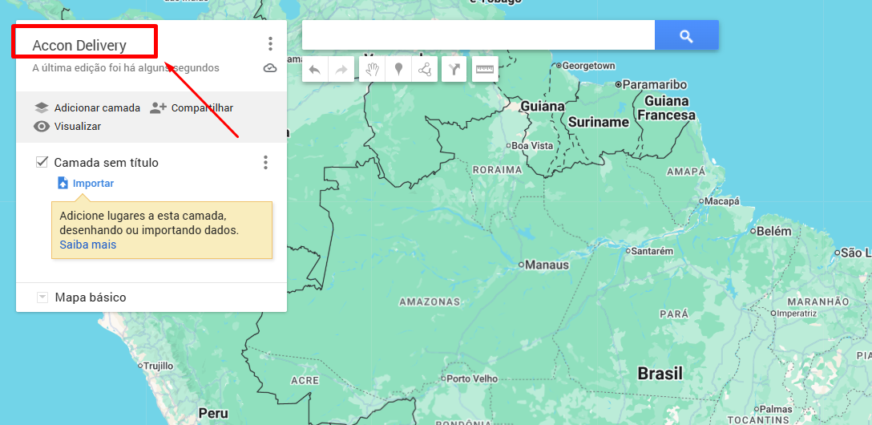Click the cloud save status icon

pos(270,68)
